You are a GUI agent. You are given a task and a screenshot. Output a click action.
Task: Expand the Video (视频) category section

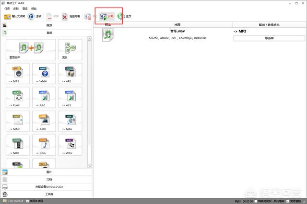tap(48, 25)
